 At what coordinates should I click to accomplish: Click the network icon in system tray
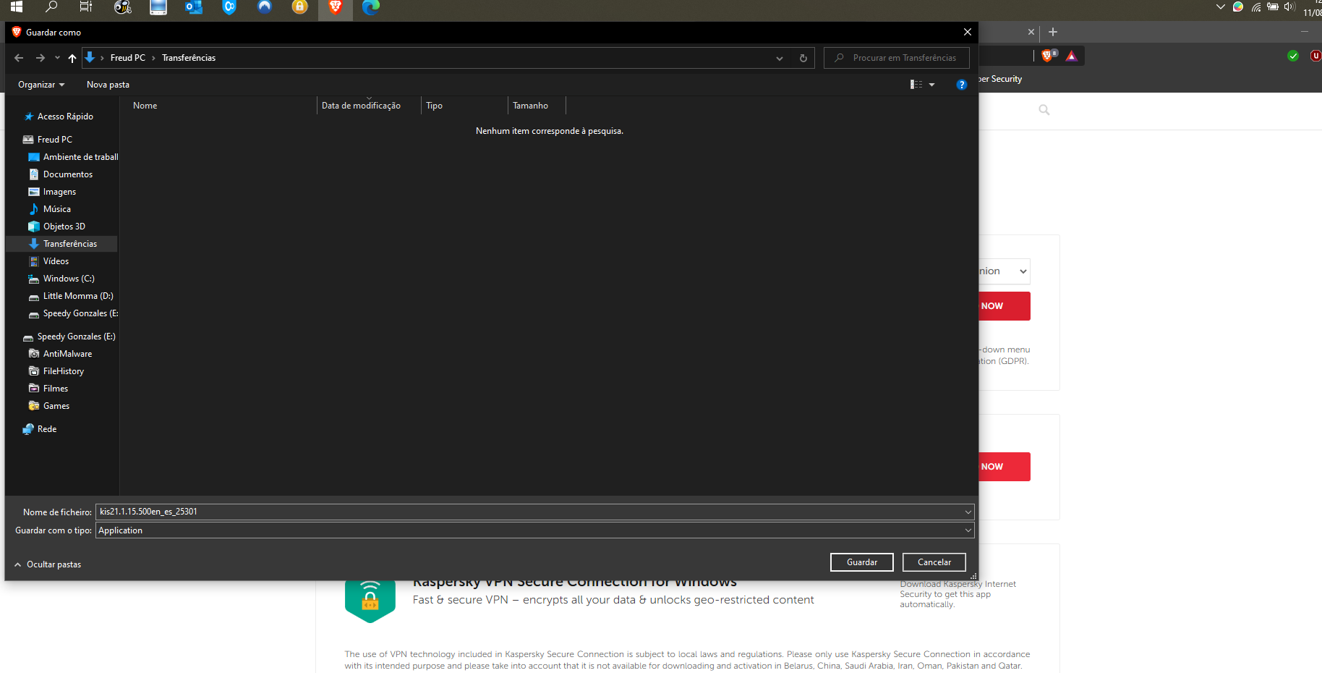pos(1256,7)
